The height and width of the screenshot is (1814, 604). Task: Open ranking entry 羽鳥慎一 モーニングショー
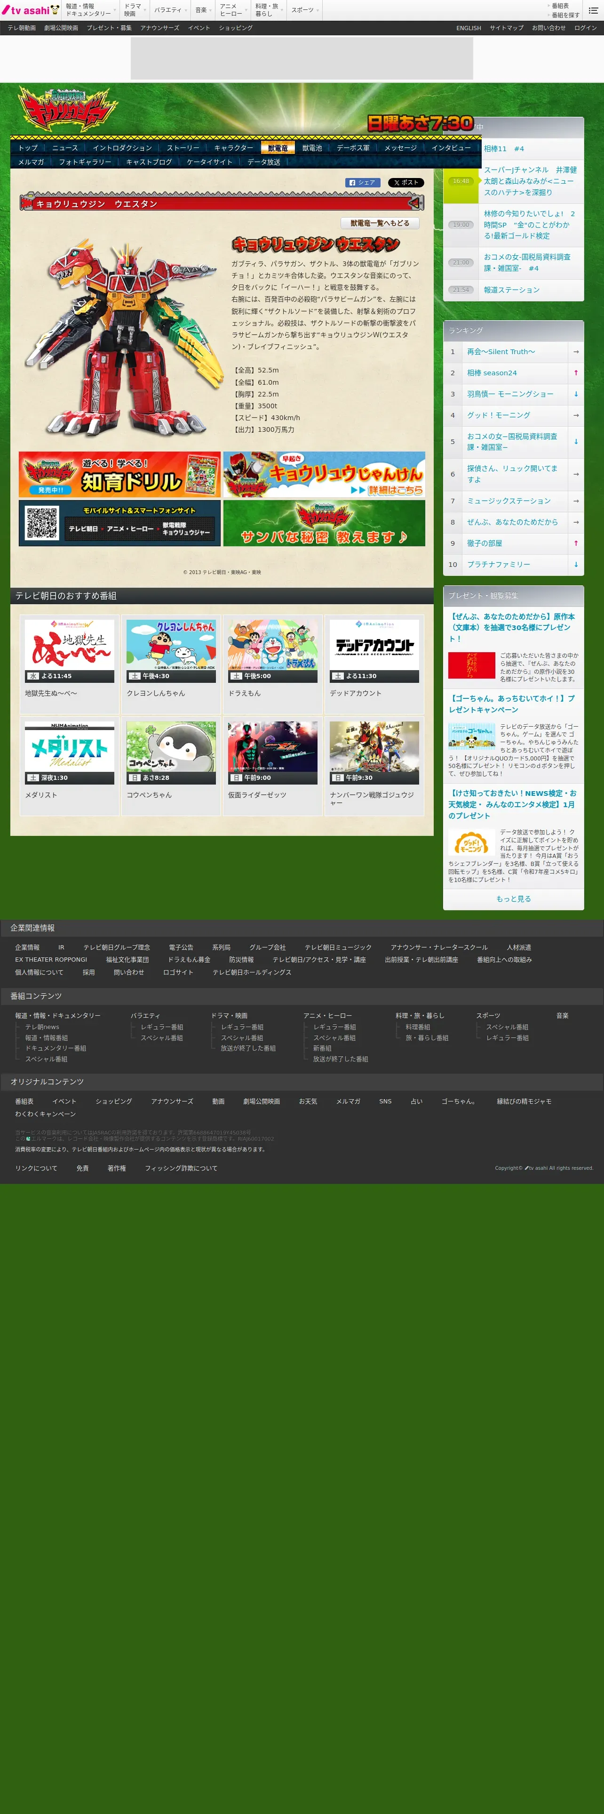tap(510, 394)
